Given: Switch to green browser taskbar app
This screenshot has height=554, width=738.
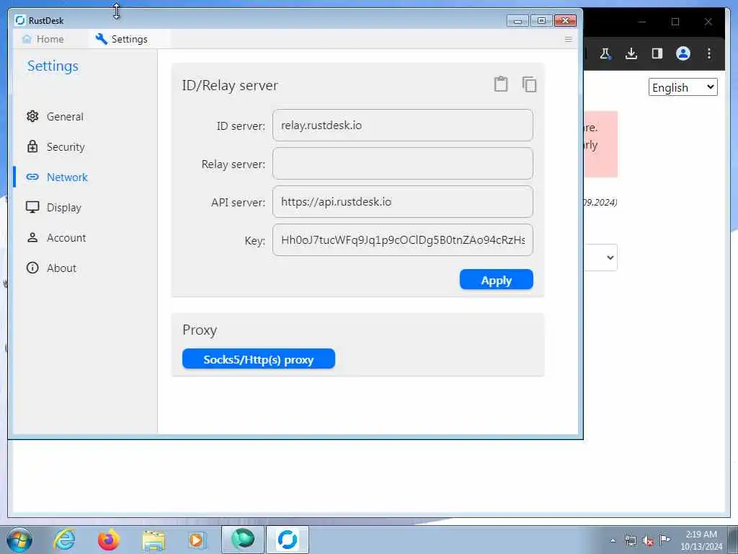Looking at the screenshot, I should (243, 540).
